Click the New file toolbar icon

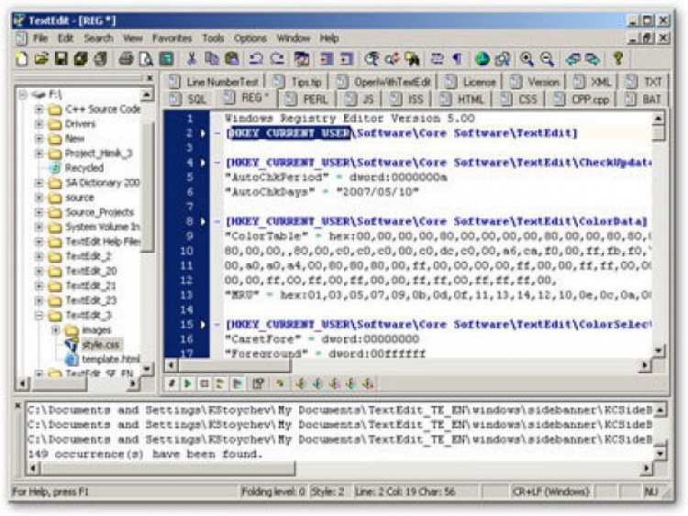click(21, 59)
